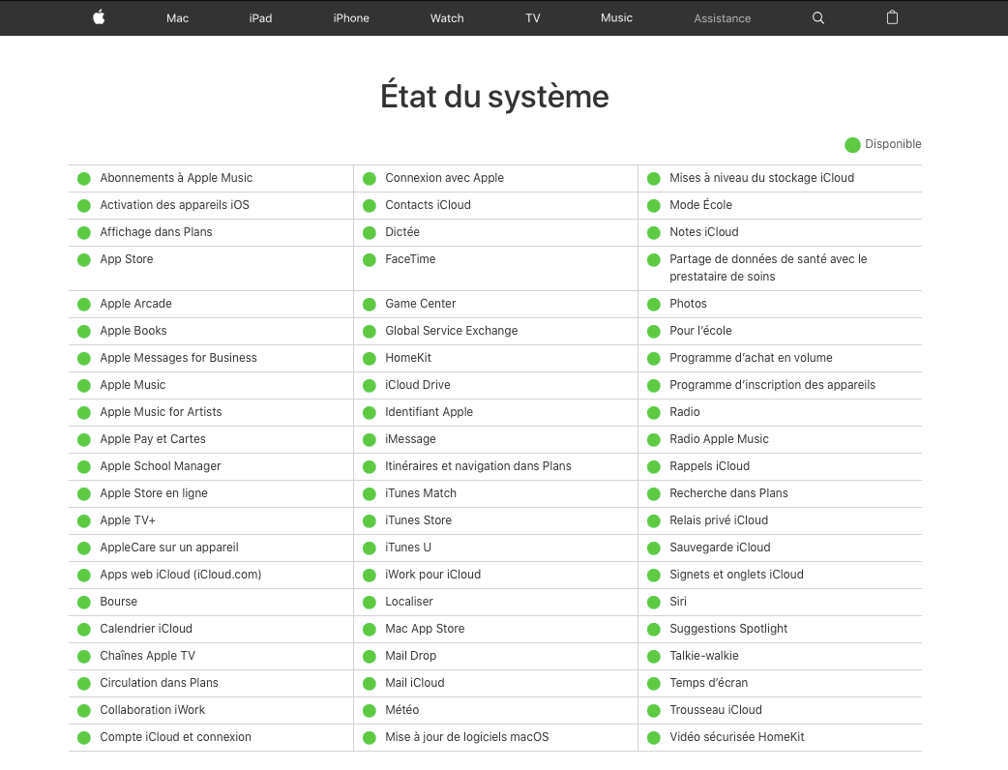
Task: Select Mises à niveau du stockage iCloud
Action: [x=761, y=178]
